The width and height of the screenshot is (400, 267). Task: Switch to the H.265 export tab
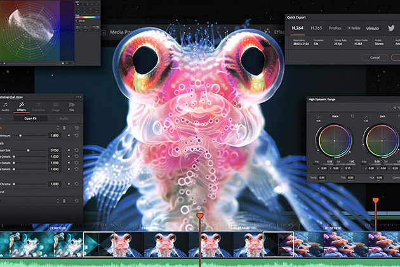316,28
